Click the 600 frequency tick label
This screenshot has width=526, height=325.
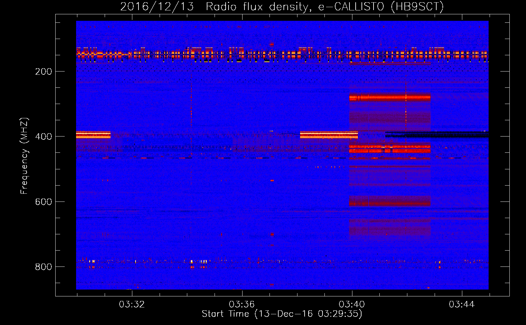[44, 202]
